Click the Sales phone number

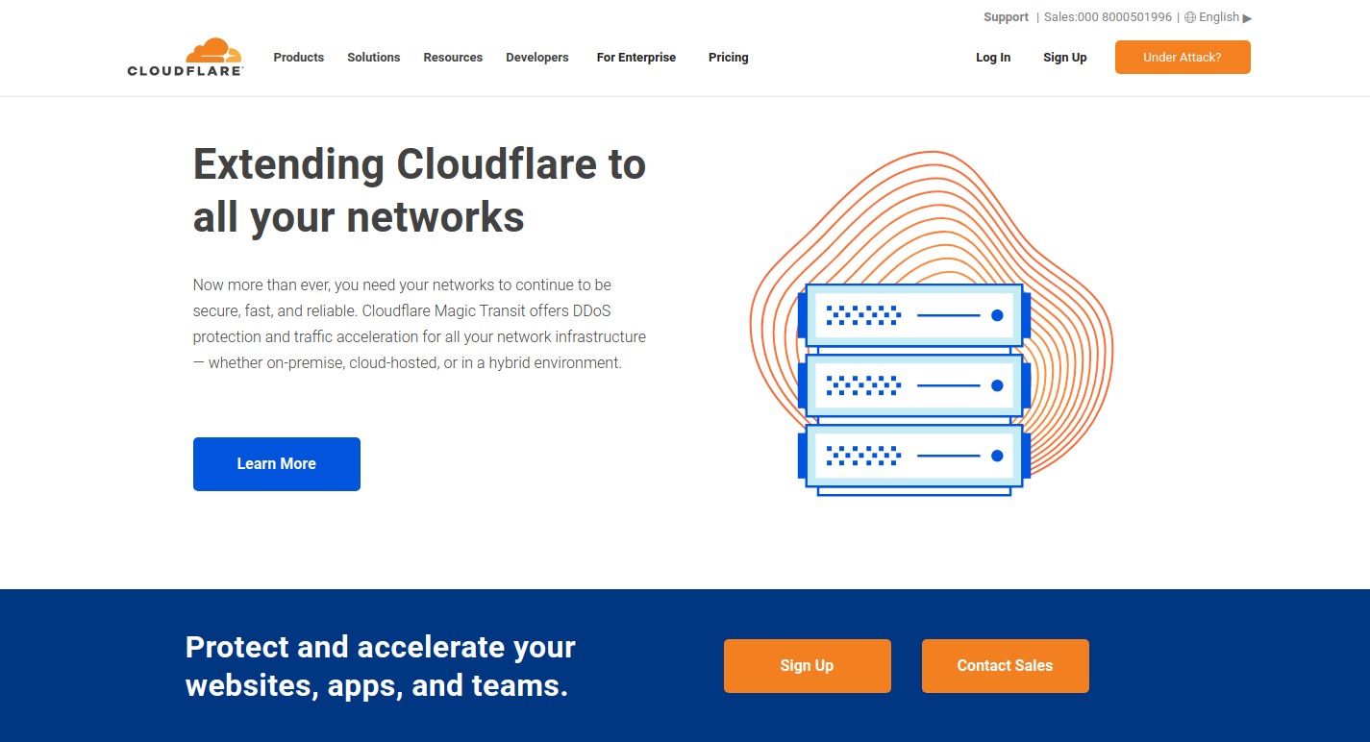(1108, 17)
